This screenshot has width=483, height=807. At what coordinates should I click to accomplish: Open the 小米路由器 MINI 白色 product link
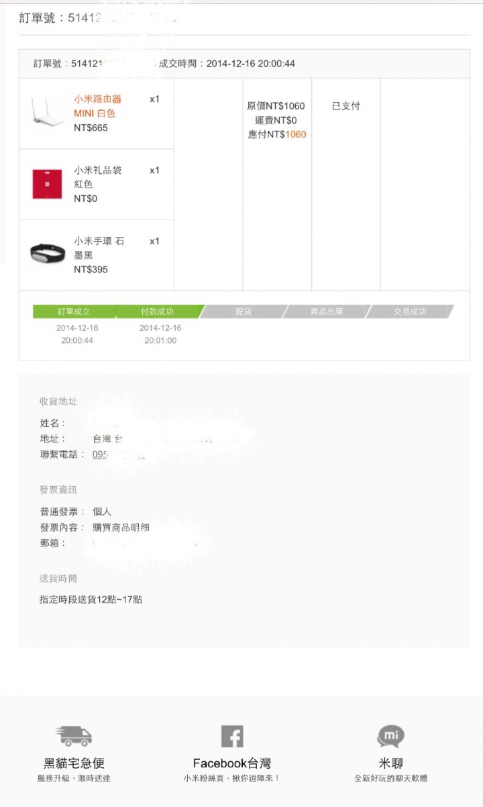point(98,106)
